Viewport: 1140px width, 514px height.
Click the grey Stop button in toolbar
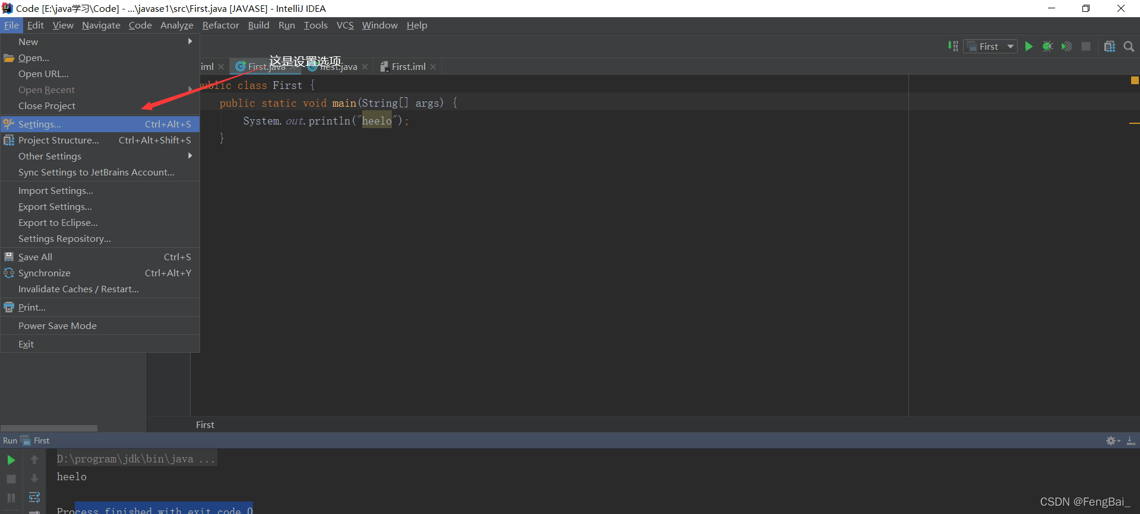[1086, 46]
